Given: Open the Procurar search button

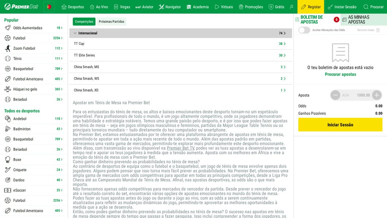Looking at the screenshot, I should [x=373, y=7].
